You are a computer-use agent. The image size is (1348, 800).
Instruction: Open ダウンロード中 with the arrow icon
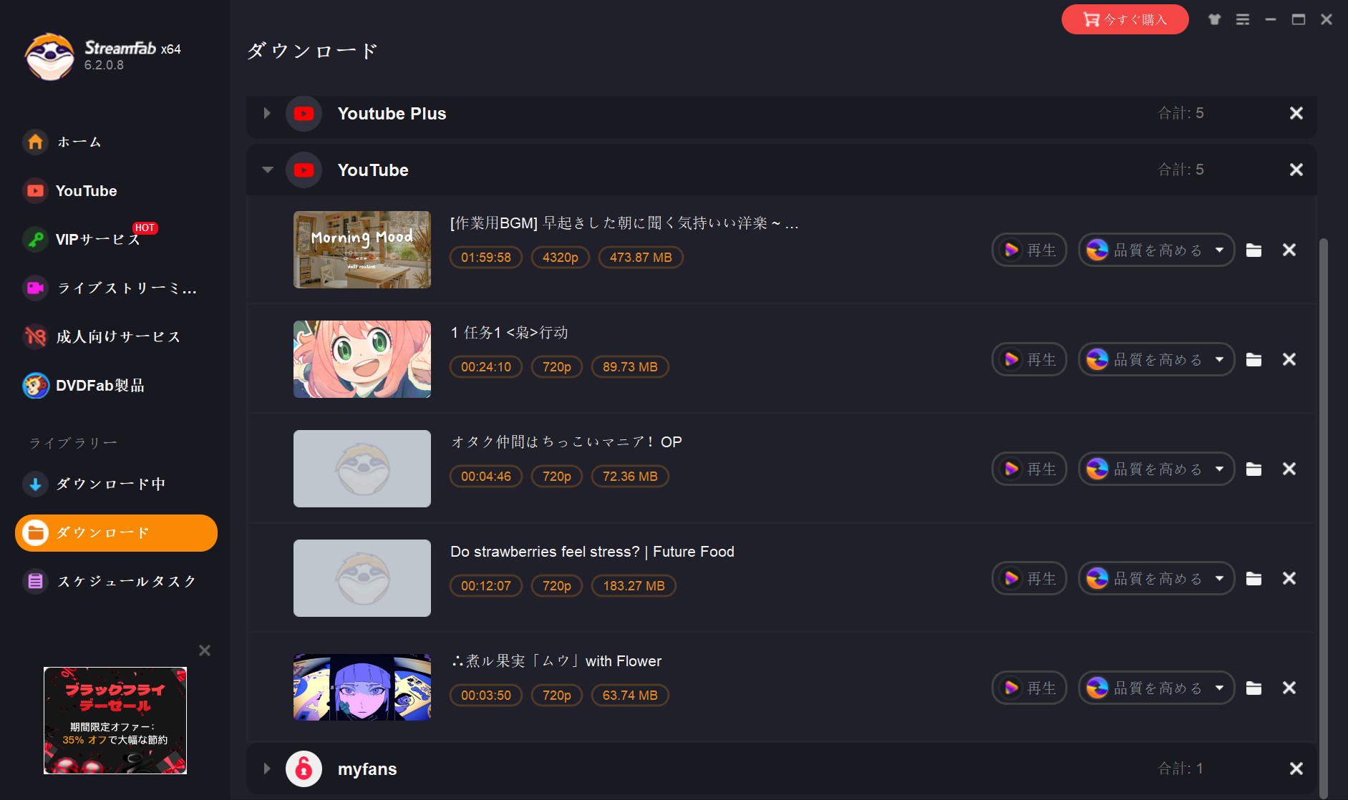click(35, 484)
